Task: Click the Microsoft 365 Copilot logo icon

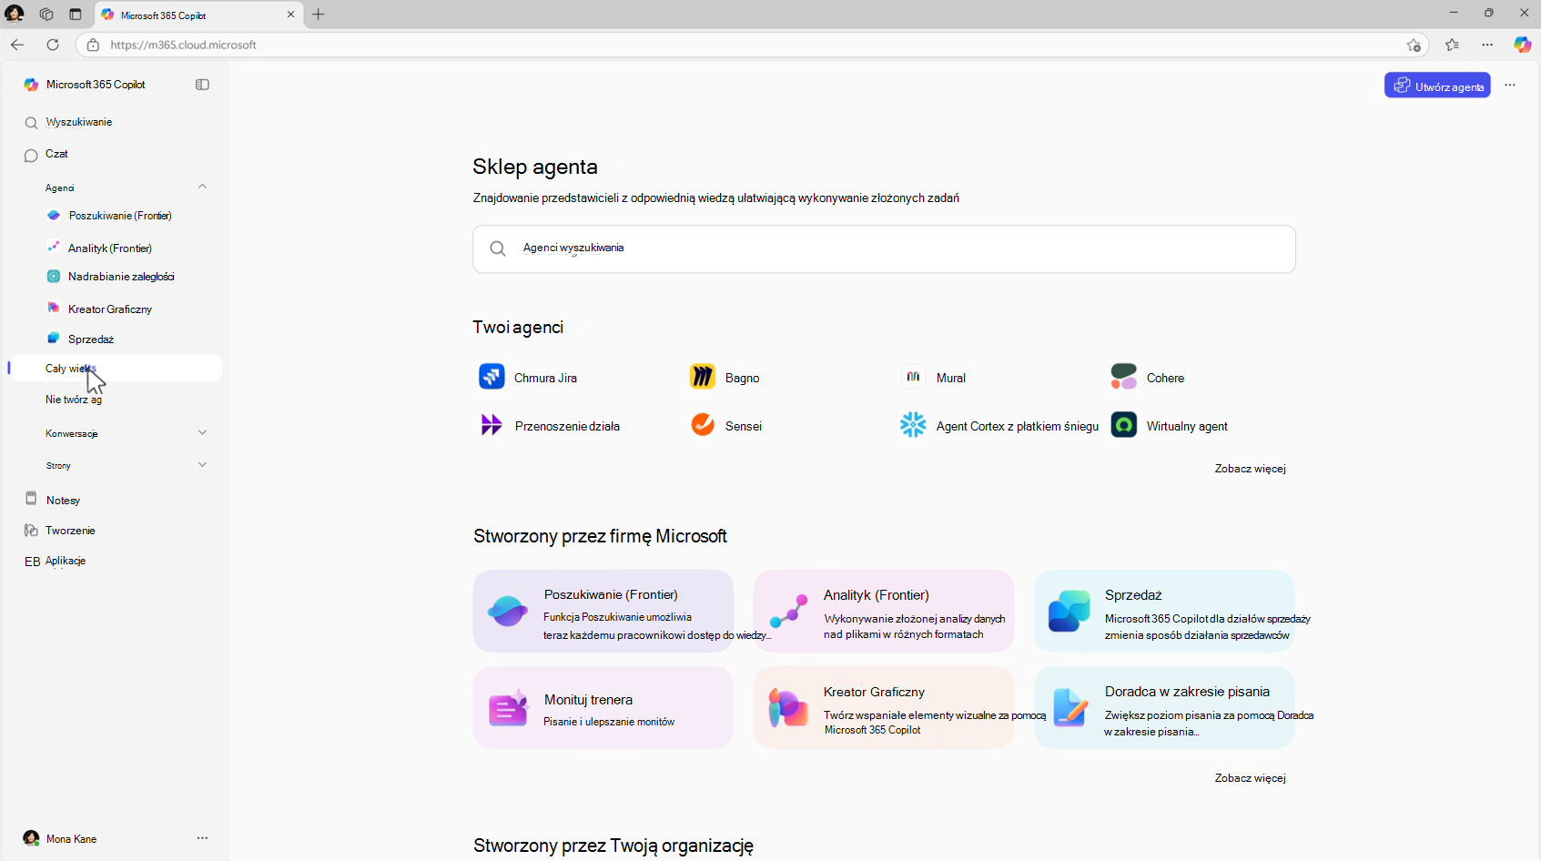Action: [x=31, y=85]
